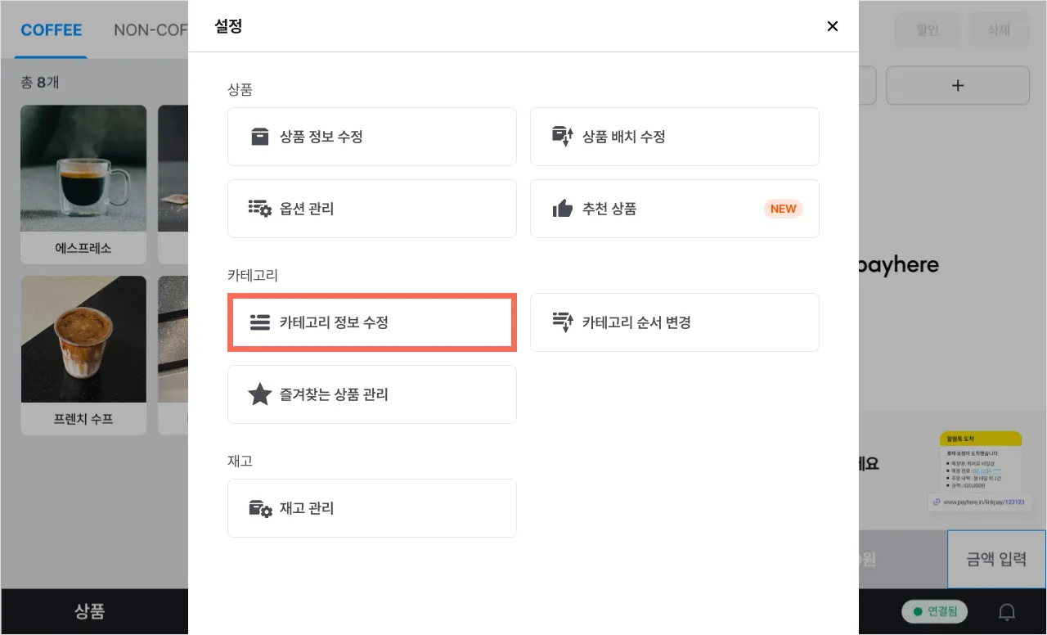The image size is (1047, 635).
Task: Click the 옵션 관리 list-gear icon
Action: pyautogui.click(x=259, y=209)
